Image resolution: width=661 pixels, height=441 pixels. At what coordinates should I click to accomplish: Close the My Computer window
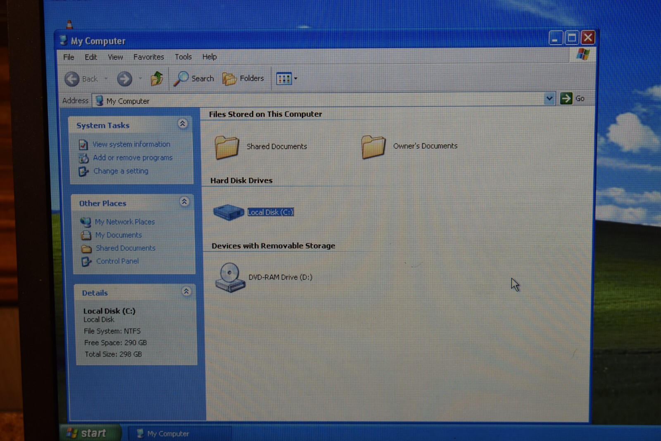[588, 38]
